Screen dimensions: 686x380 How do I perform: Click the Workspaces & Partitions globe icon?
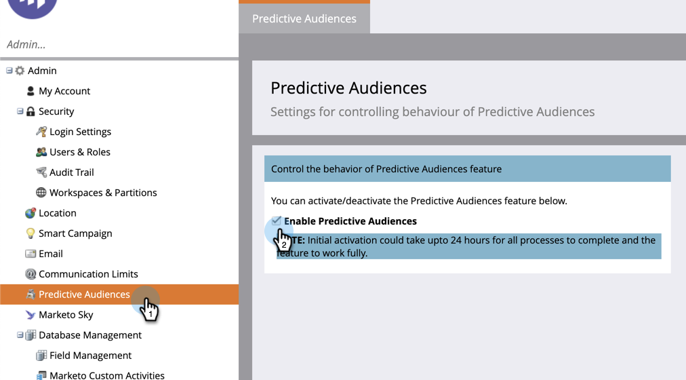coord(41,193)
